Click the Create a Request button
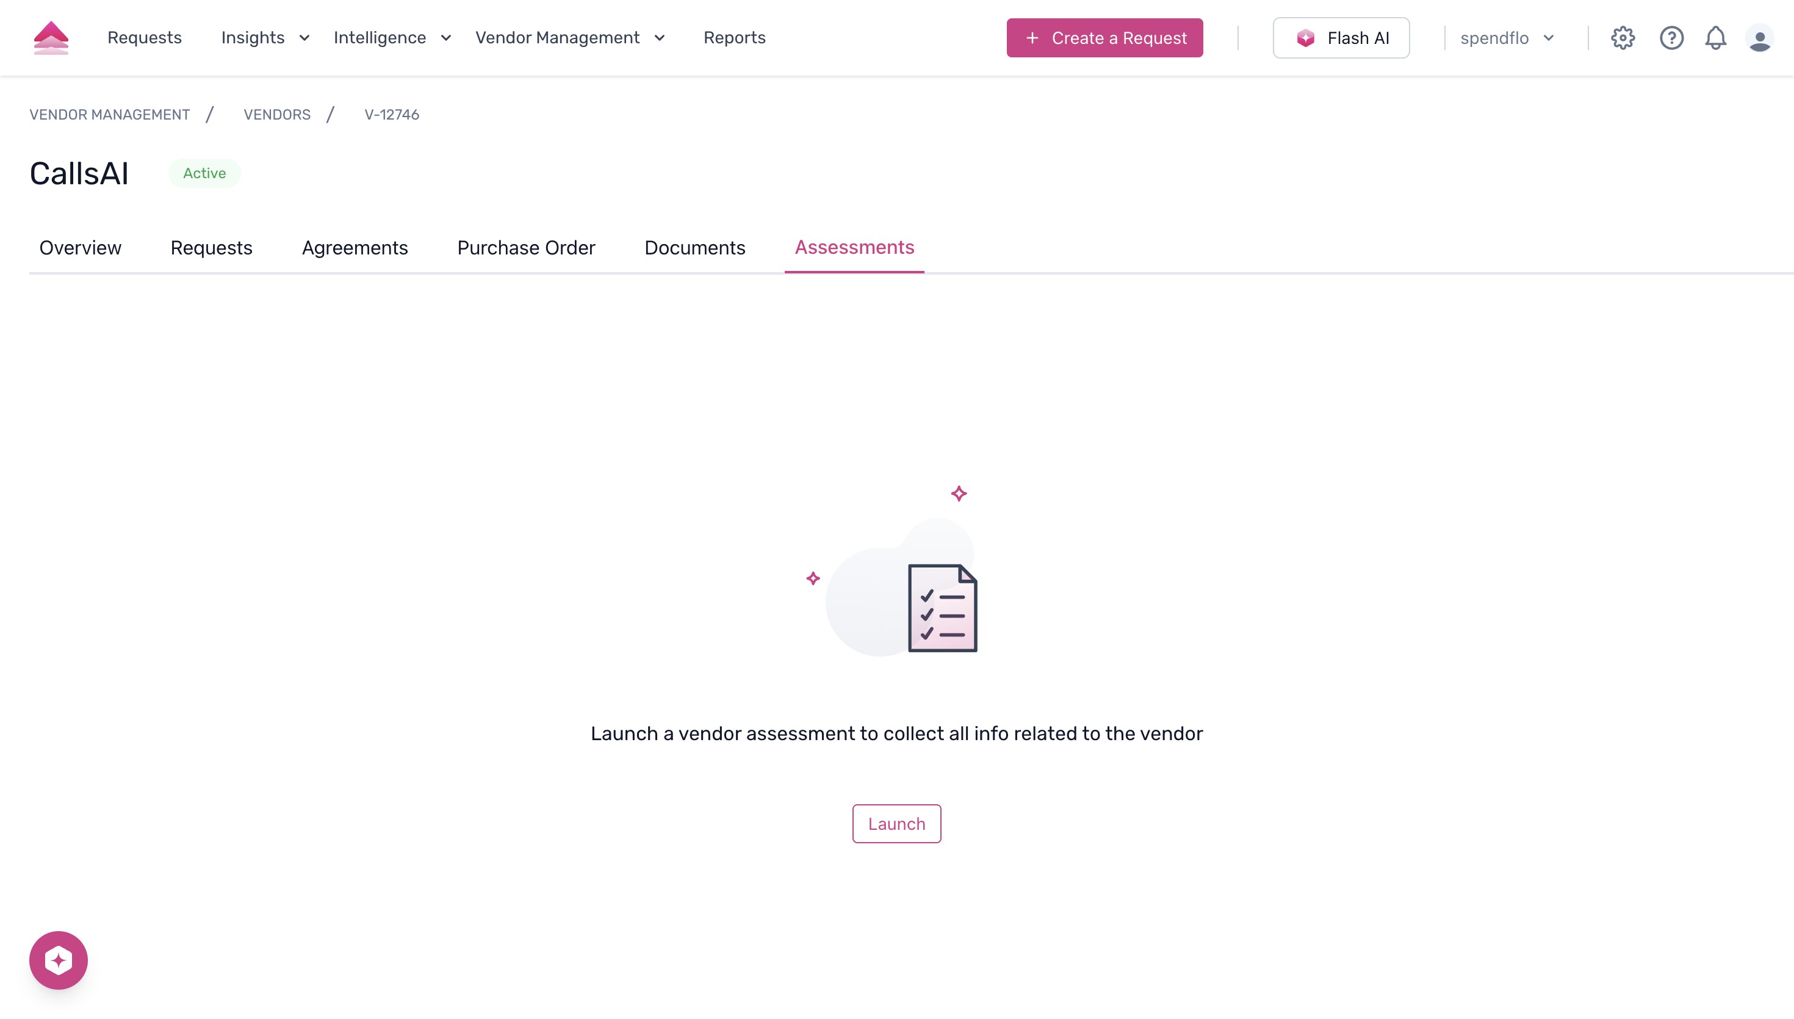This screenshot has height=1019, width=1794. pos(1105,38)
